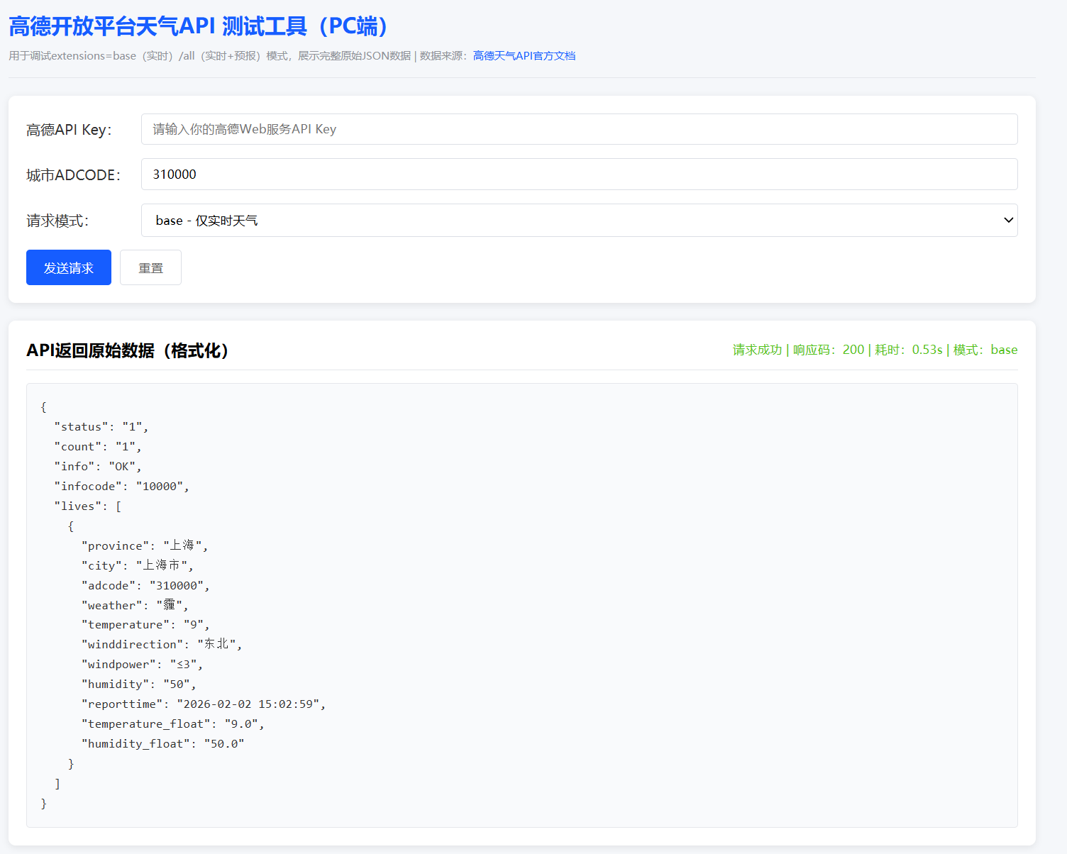Click the 重置 button
This screenshot has height=854, width=1067.
[150, 267]
